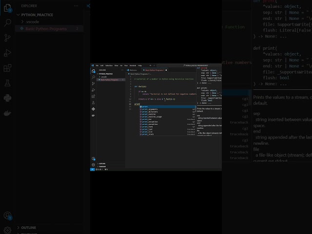Select the Basic Python Programs editor tab
Viewport: 312px width, 234px height.
click(x=155, y=70)
